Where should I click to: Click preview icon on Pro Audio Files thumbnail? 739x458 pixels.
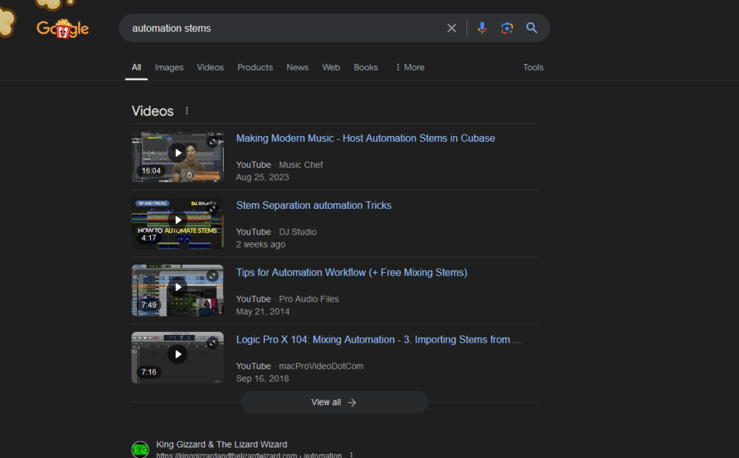click(213, 276)
